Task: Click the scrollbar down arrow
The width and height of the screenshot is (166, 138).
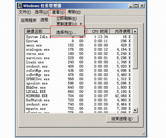Action: click(135, 110)
